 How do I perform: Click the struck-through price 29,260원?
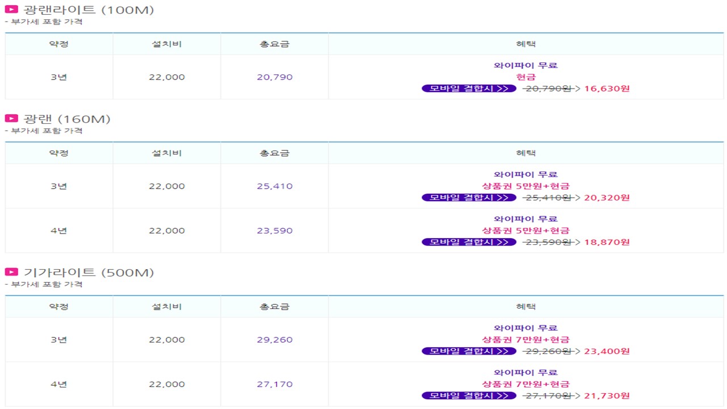coord(548,351)
